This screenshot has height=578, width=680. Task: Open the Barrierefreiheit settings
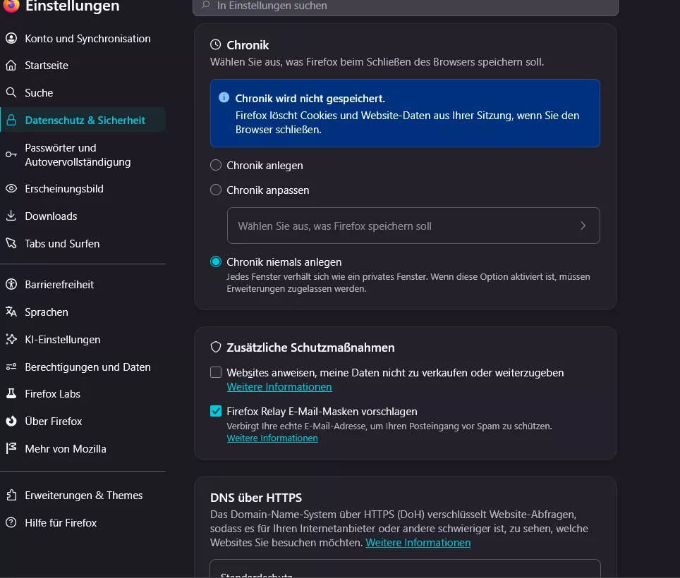83,285
